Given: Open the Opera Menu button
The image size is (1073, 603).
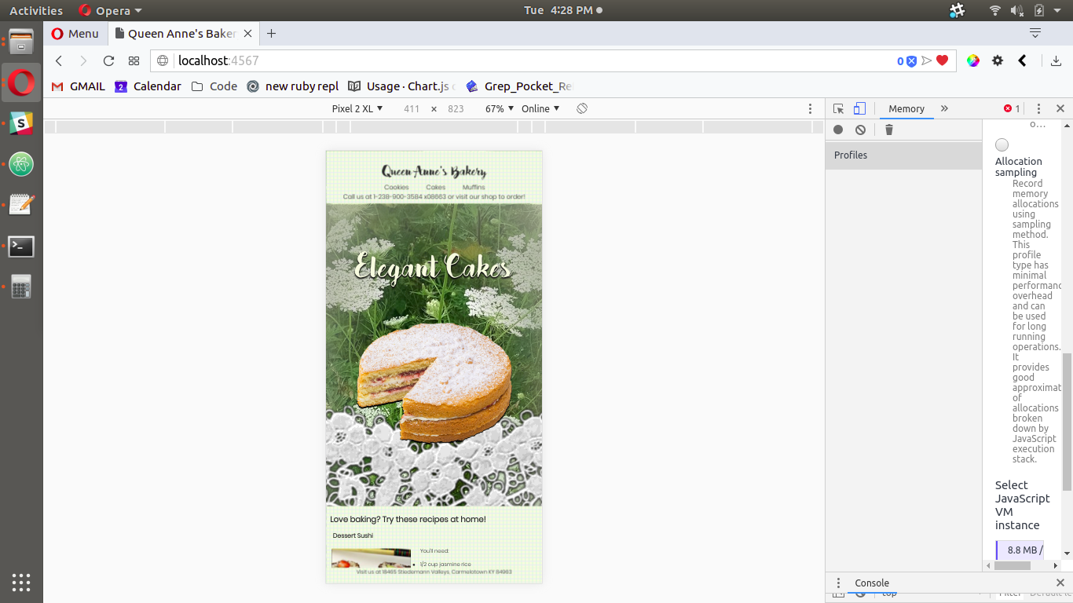Looking at the screenshot, I should point(75,34).
